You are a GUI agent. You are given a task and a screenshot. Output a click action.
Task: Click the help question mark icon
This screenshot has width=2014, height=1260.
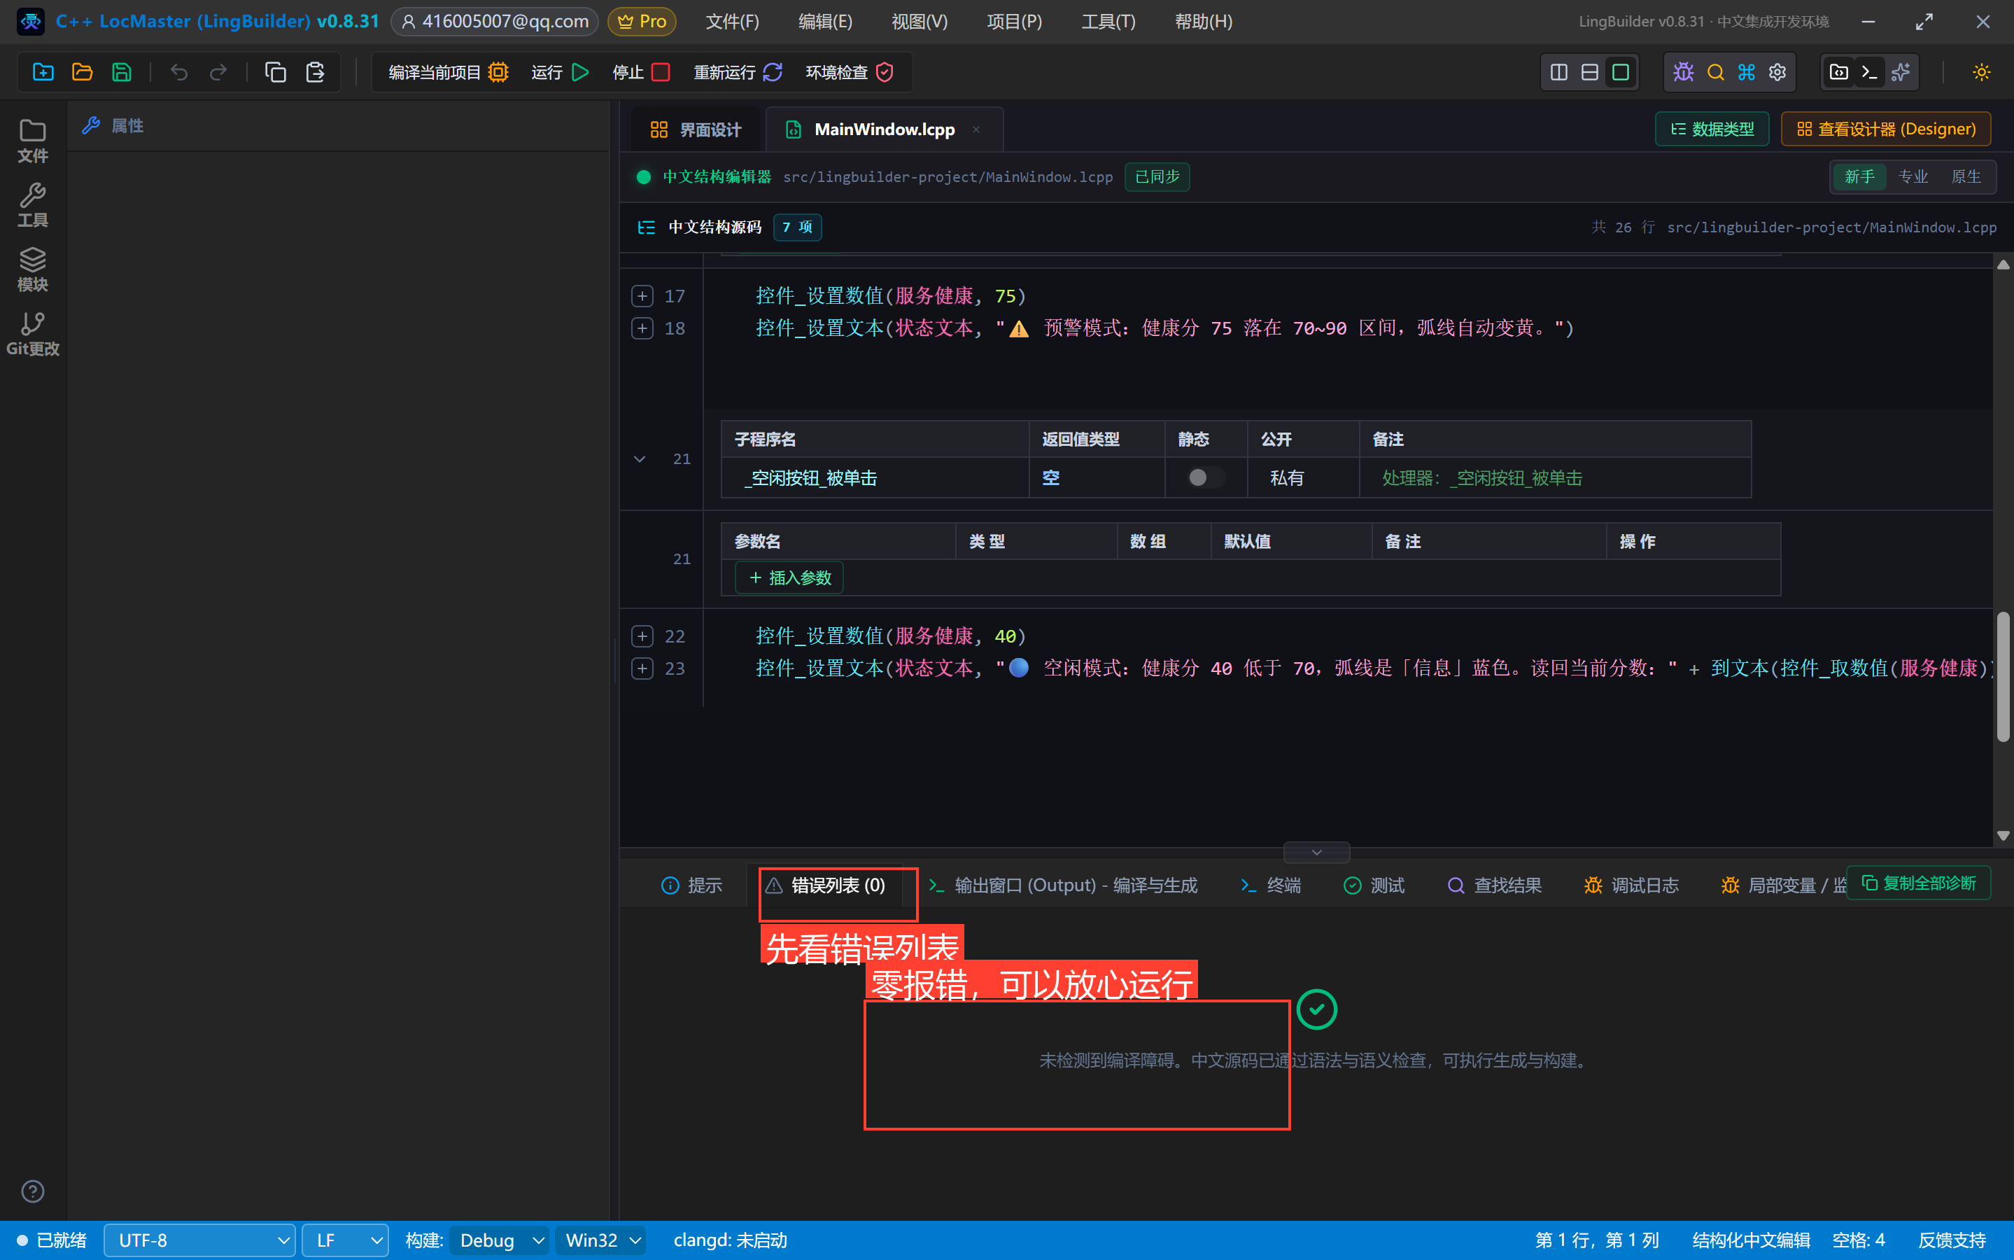click(32, 1191)
